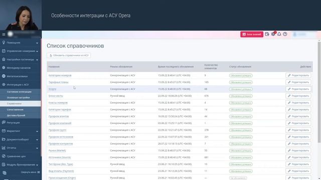321x180 pixels.
Task: Open the Категории тарифов directory link
Action: [60, 109]
